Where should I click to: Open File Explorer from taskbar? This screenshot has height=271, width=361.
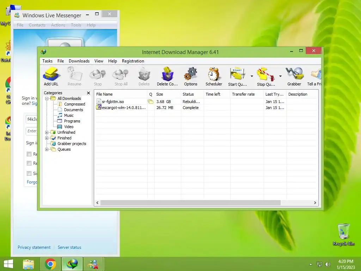[29, 264]
